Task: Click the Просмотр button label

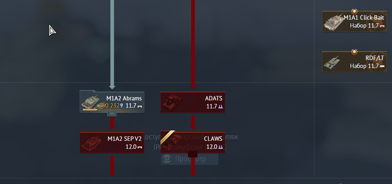Action: pos(190,159)
